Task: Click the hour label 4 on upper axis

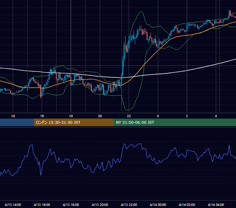Action: pyautogui.click(x=216, y=116)
